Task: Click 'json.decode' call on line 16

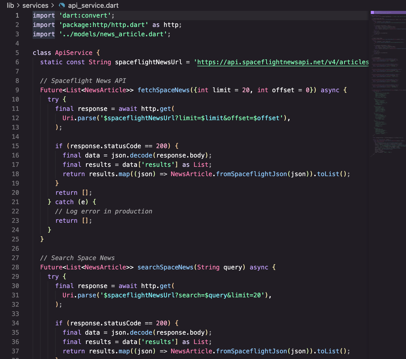Action: coord(132,155)
